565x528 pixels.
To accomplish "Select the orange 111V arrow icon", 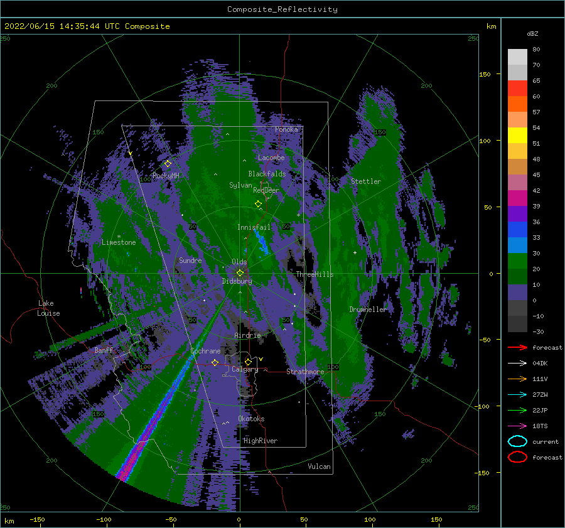I will (x=517, y=379).
